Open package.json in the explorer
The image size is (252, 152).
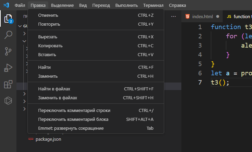(x=48, y=139)
